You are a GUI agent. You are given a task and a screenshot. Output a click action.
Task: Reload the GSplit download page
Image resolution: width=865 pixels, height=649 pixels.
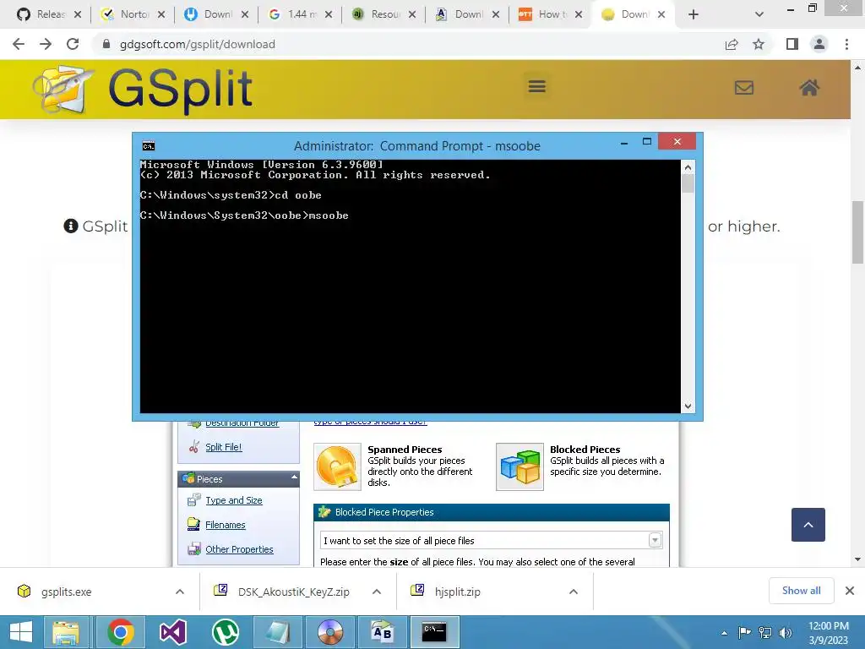(73, 44)
